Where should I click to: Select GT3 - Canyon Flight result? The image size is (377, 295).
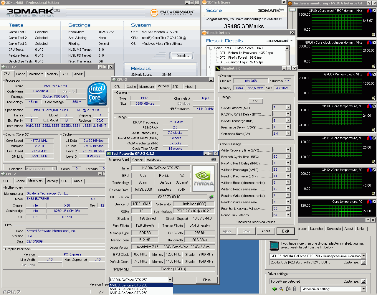click(242, 62)
